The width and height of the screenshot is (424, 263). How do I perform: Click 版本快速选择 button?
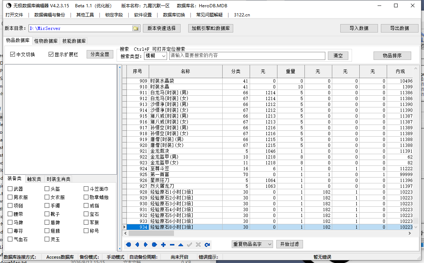point(162,28)
